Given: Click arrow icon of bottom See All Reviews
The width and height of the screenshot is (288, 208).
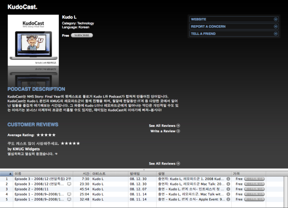Looking at the screenshot, I should (178, 164).
